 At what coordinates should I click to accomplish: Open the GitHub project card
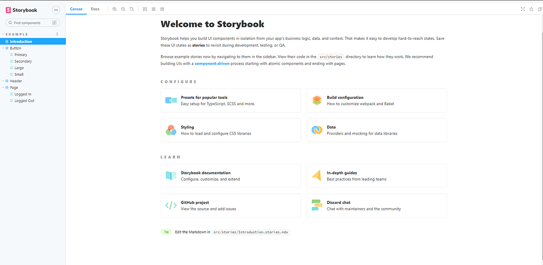coord(230,205)
